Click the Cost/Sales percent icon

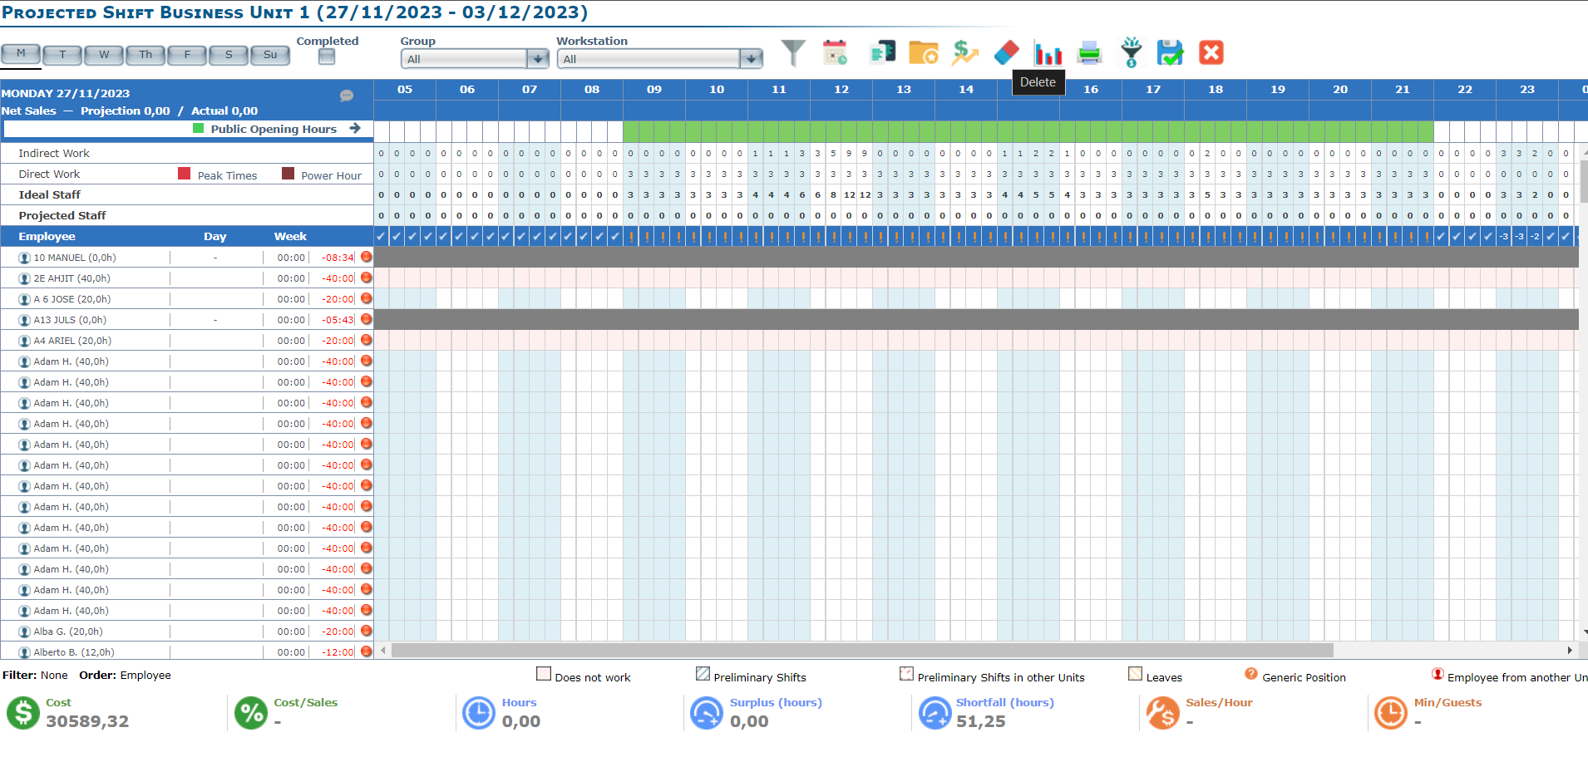pos(250,713)
